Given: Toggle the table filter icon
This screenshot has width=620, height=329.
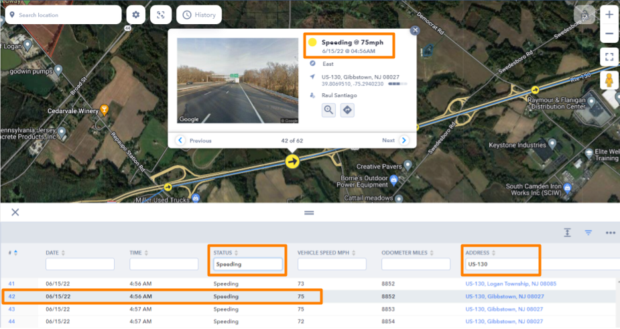Looking at the screenshot, I should click(x=588, y=233).
